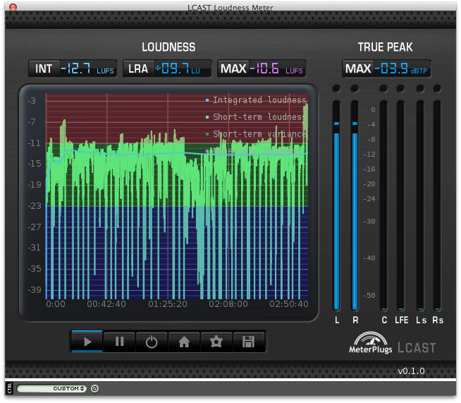
Task: Click the R channel peak indicator LED
Action: click(355, 88)
